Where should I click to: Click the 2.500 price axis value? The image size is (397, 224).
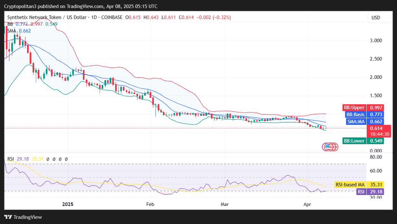[x=376, y=59]
